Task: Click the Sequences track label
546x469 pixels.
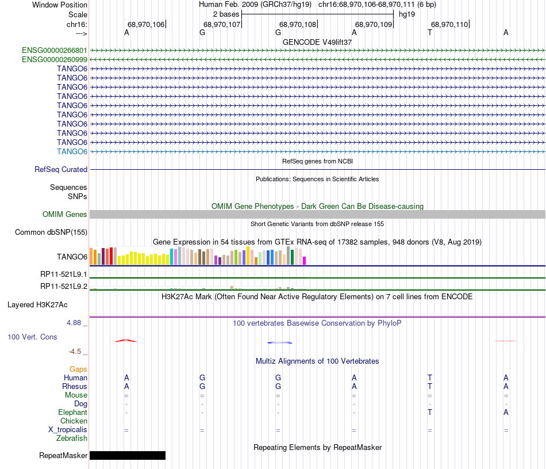Action: [68, 188]
